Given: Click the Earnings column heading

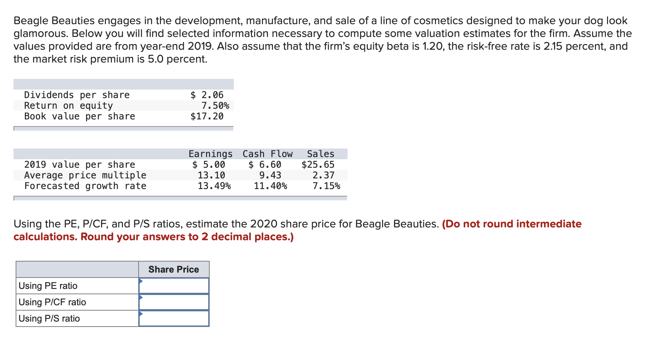Looking at the screenshot, I should pyautogui.click(x=210, y=154).
